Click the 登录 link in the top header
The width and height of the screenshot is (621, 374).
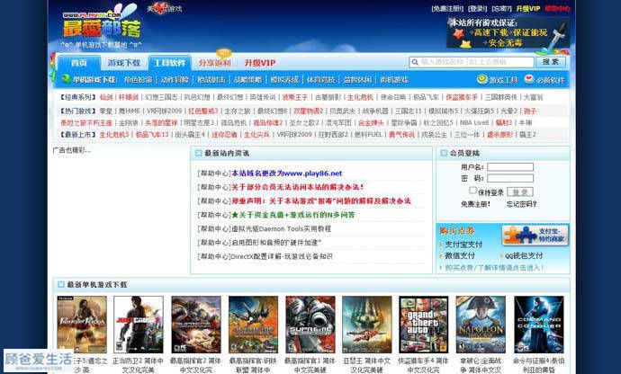click(477, 8)
